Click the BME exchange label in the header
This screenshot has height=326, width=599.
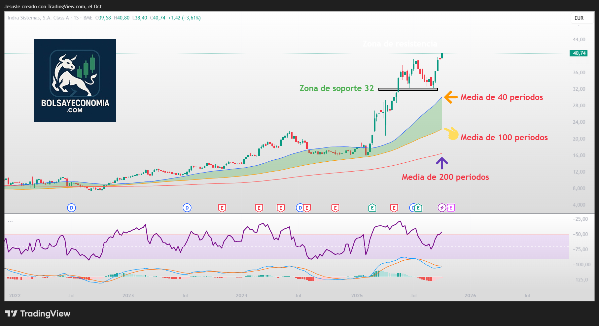88,18
